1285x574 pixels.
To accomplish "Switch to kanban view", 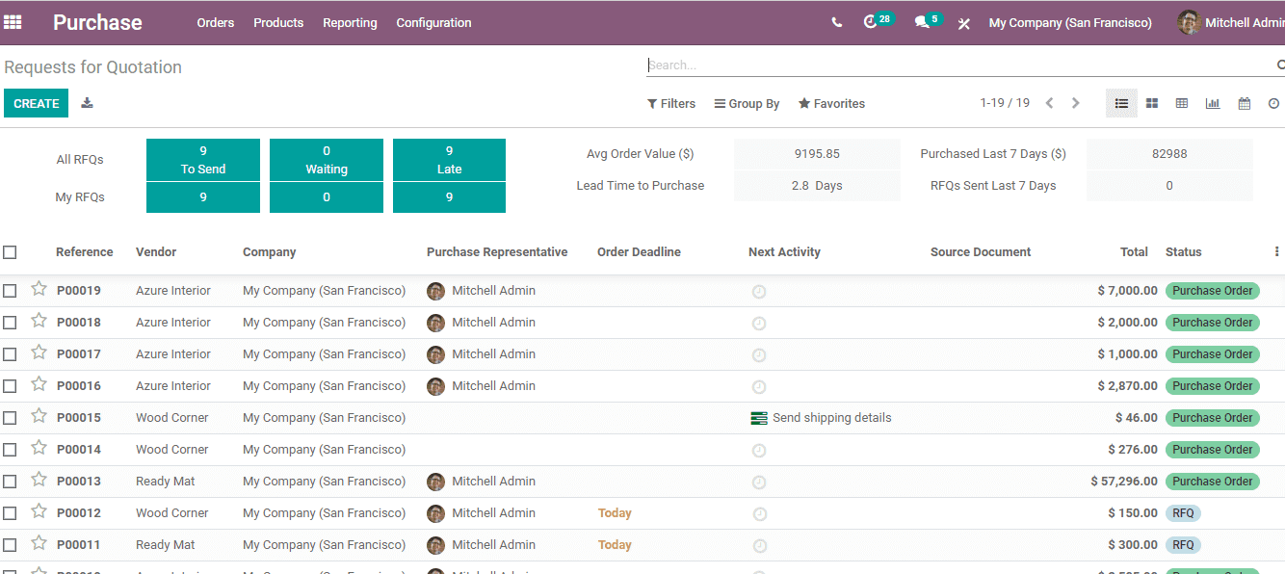I will click(1152, 103).
